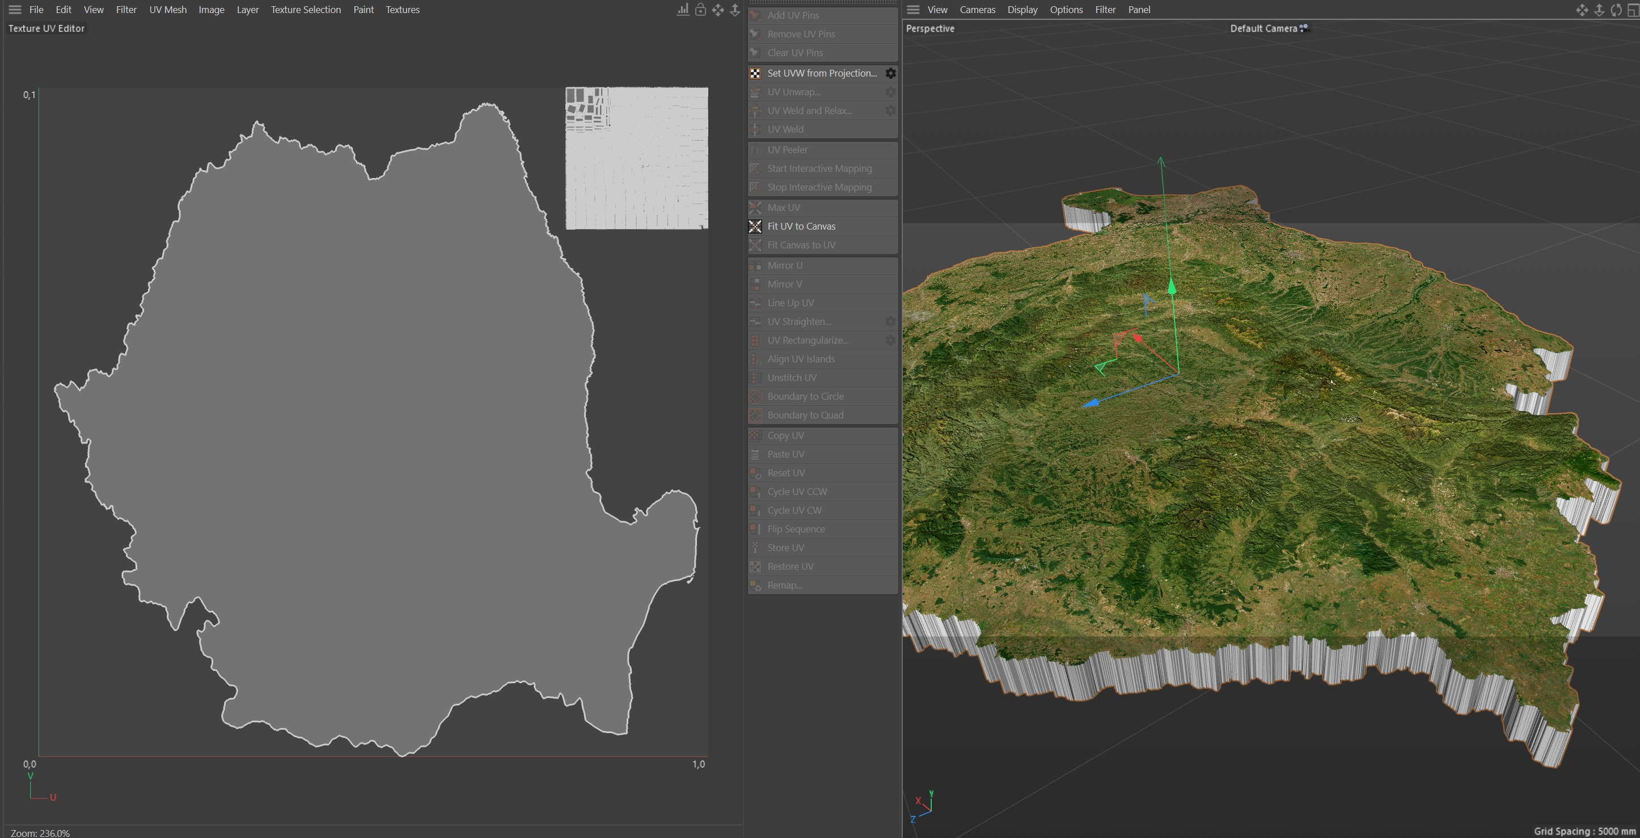Open the Texture Selection menu
This screenshot has height=838, width=1640.
(306, 10)
